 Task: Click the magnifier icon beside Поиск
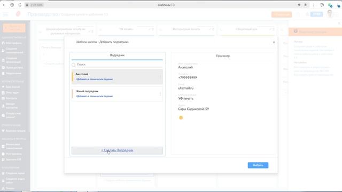(74, 65)
